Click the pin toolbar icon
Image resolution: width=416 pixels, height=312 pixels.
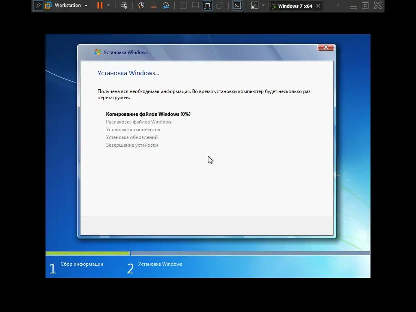(38, 6)
